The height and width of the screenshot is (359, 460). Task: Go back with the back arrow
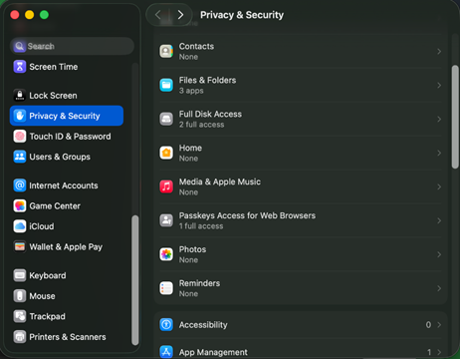pos(158,15)
